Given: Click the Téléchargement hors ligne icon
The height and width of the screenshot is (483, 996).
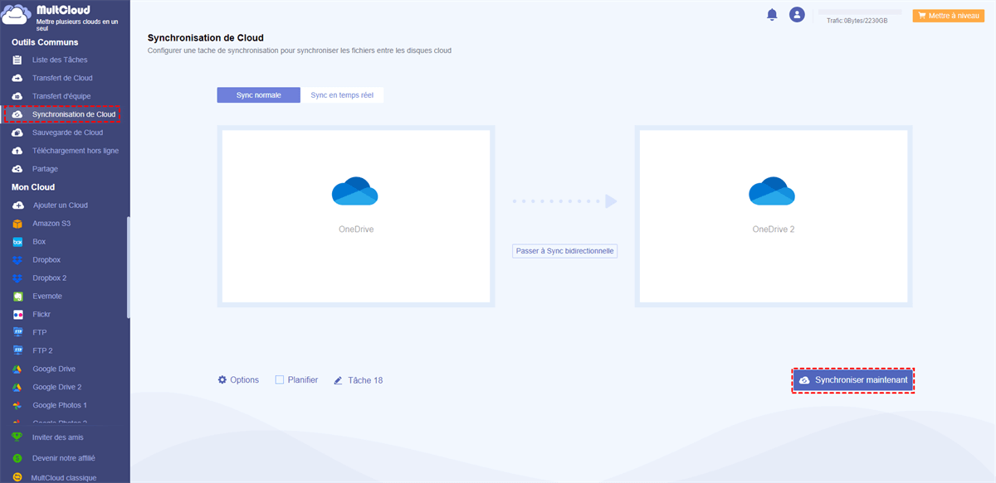Looking at the screenshot, I should [17, 151].
